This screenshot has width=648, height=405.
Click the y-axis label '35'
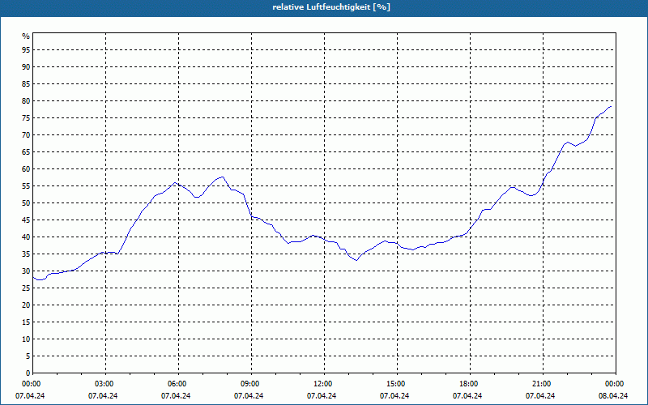(26, 254)
